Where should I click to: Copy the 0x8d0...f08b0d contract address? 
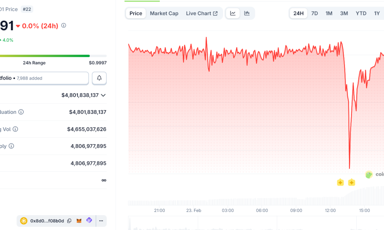click(x=69, y=221)
